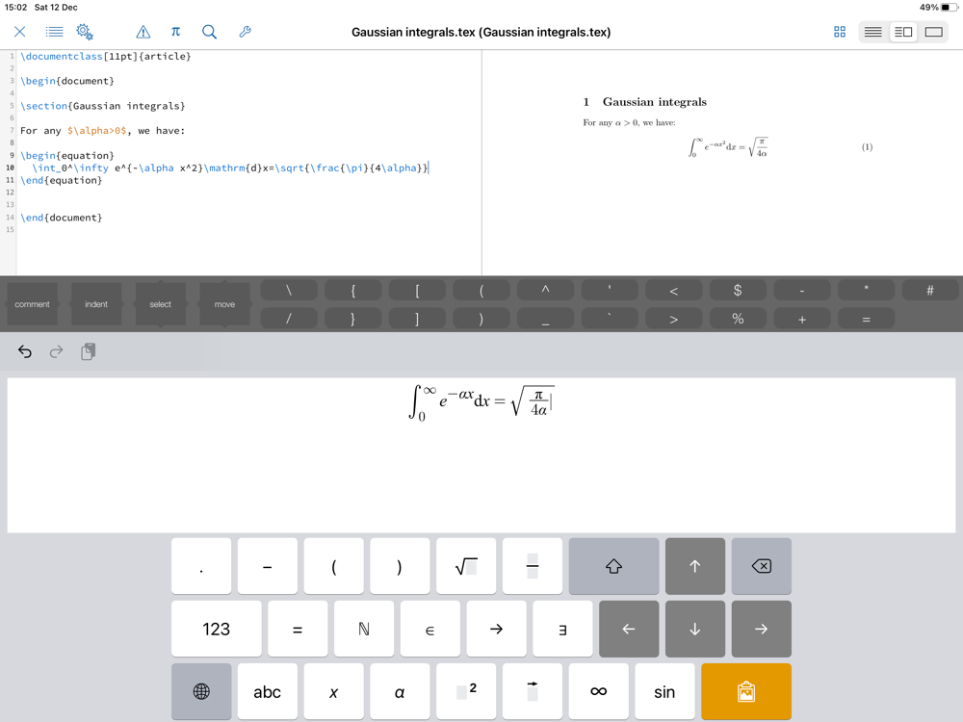Switch to the 123 numeric keyboard
This screenshot has height=722, width=963.
tap(216, 630)
